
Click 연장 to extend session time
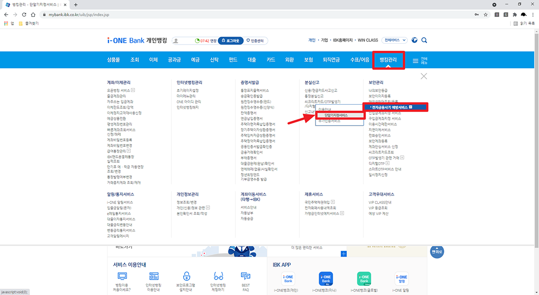pos(213,41)
